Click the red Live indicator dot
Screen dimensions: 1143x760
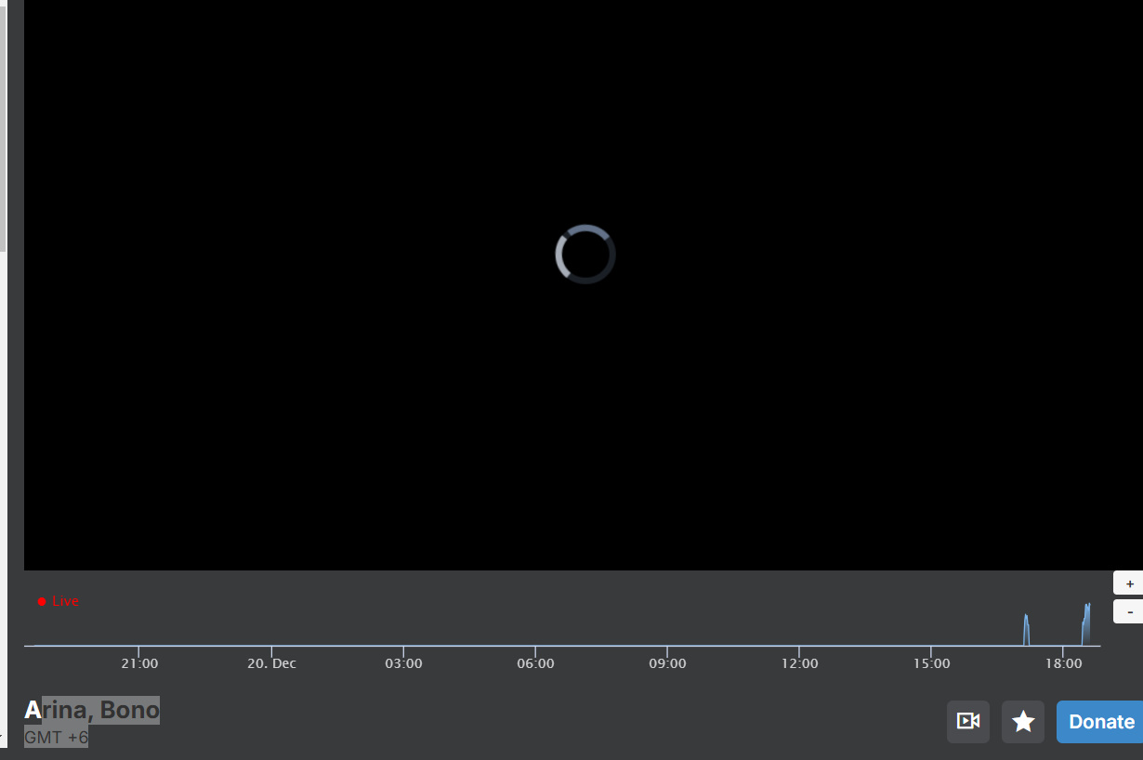click(42, 602)
